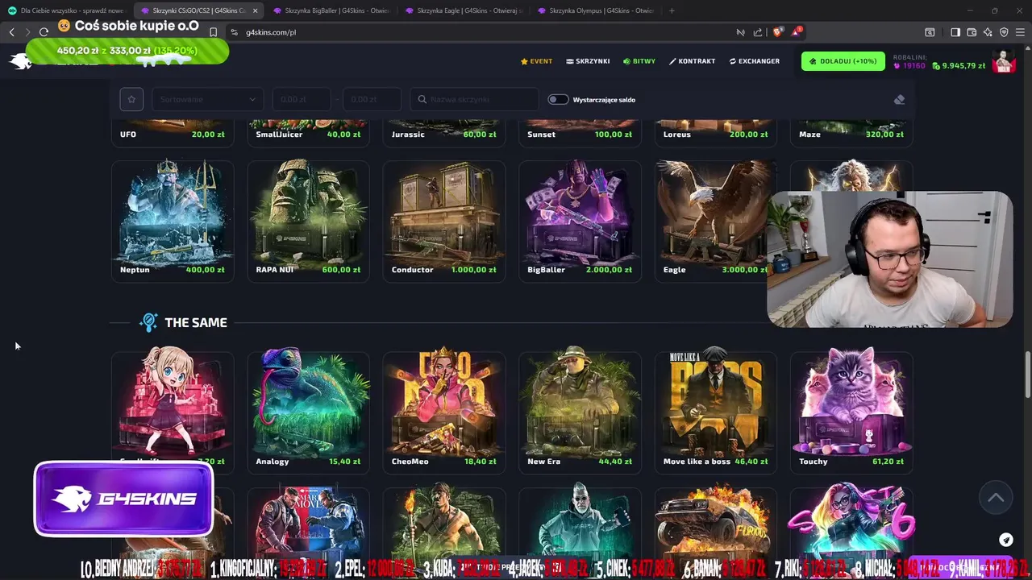Click the Brave Rewards triangle icon

[797, 32]
